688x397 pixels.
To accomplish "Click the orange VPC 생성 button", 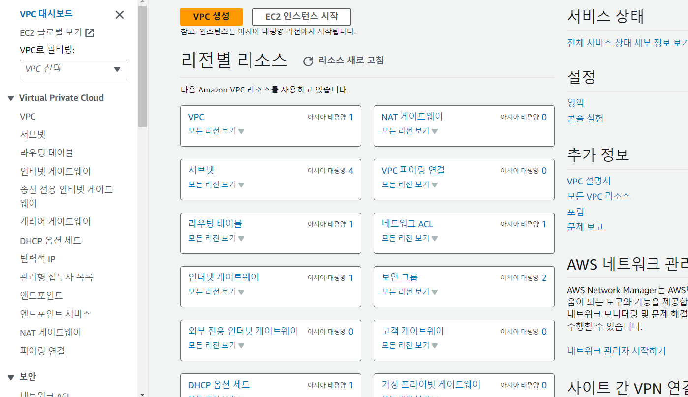I will (211, 17).
